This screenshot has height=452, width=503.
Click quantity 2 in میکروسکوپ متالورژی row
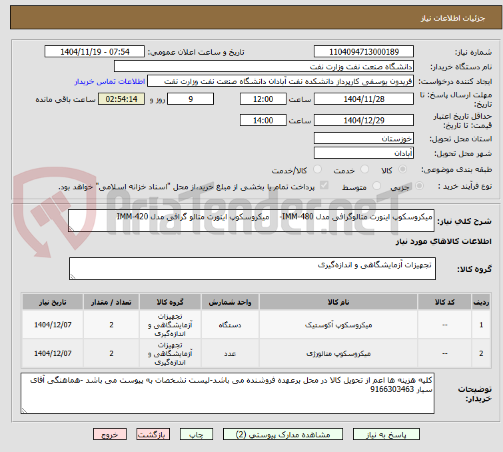pos(111,353)
